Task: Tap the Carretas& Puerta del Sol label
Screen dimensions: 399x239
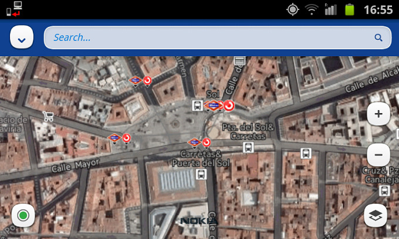Action: 201,158
